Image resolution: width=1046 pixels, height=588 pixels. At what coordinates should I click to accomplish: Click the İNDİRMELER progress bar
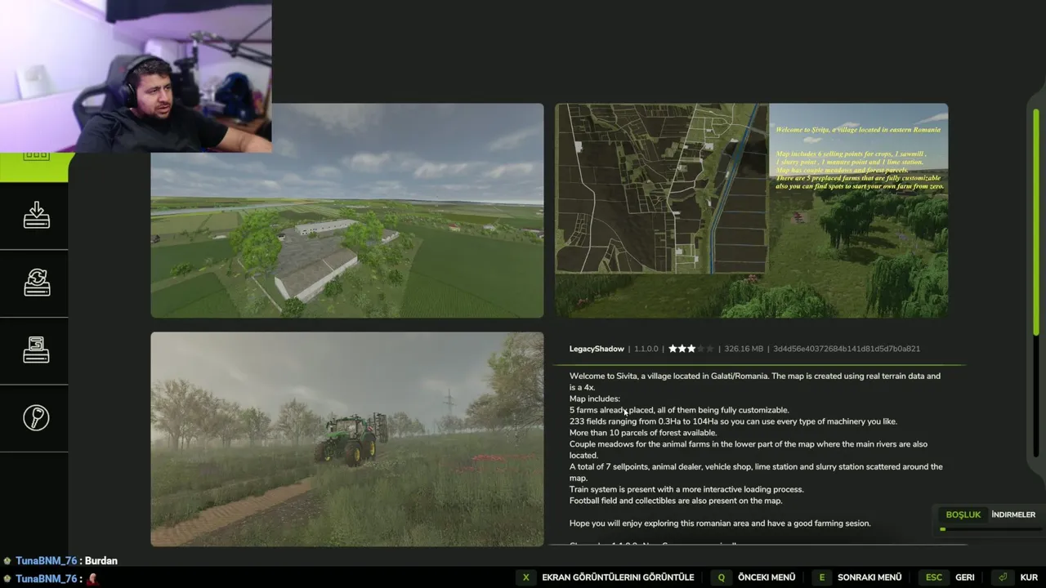[x=989, y=529]
